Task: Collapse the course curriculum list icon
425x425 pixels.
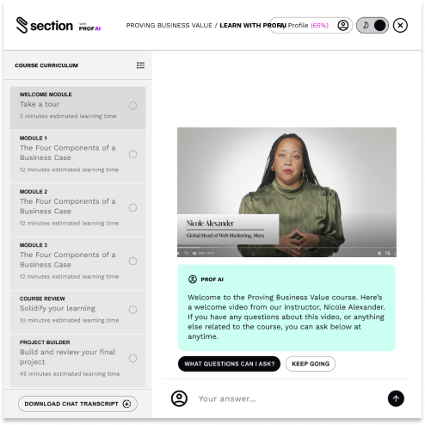Action: click(x=140, y=65)
